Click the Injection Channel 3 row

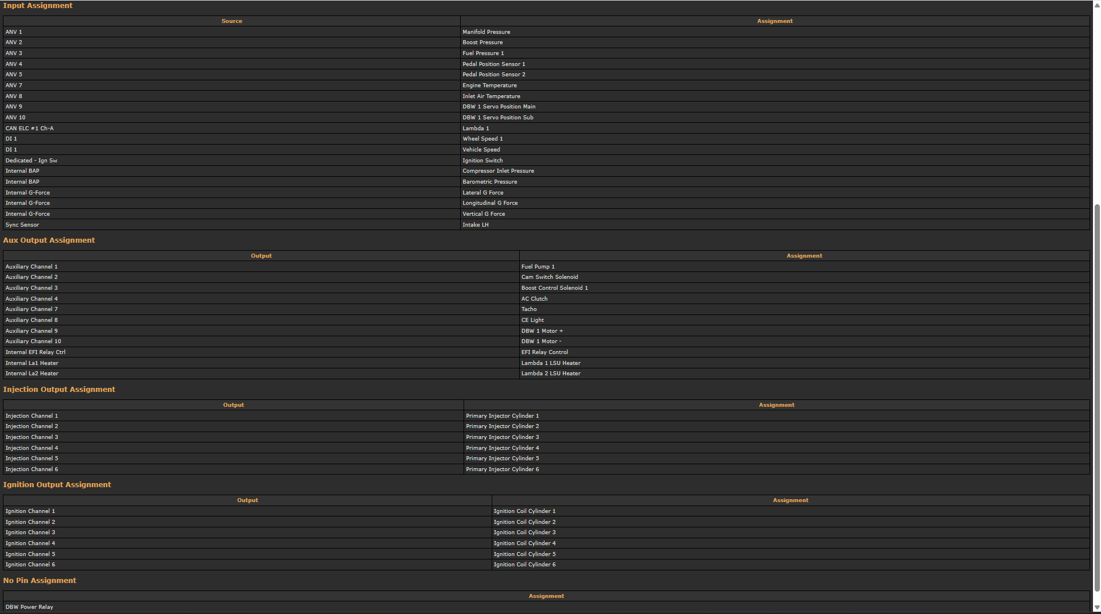[32, 437]
